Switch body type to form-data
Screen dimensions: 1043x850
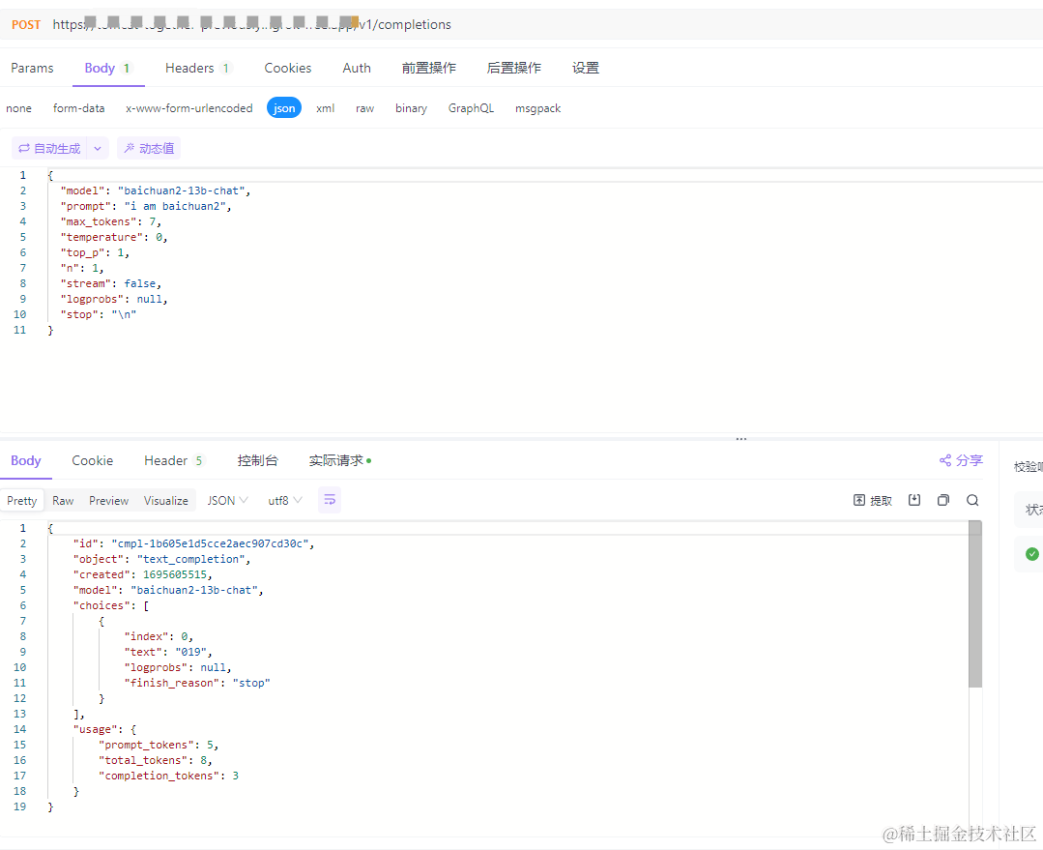click(78, 107)
